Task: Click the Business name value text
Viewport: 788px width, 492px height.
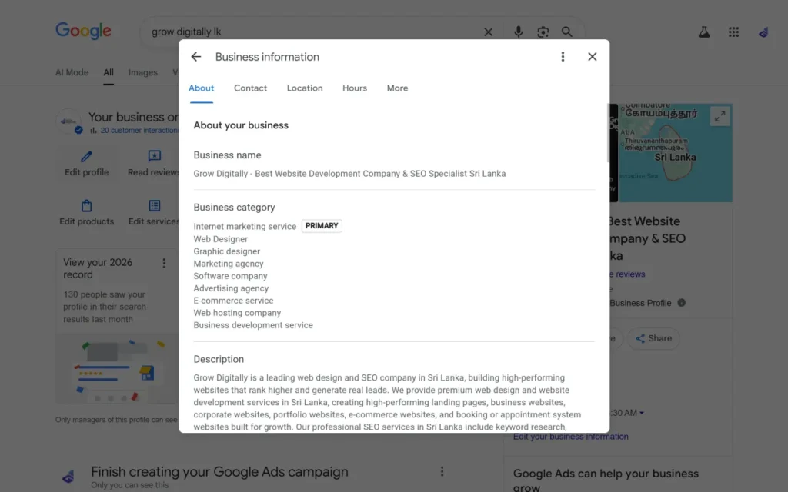Action: click(350, 174)
